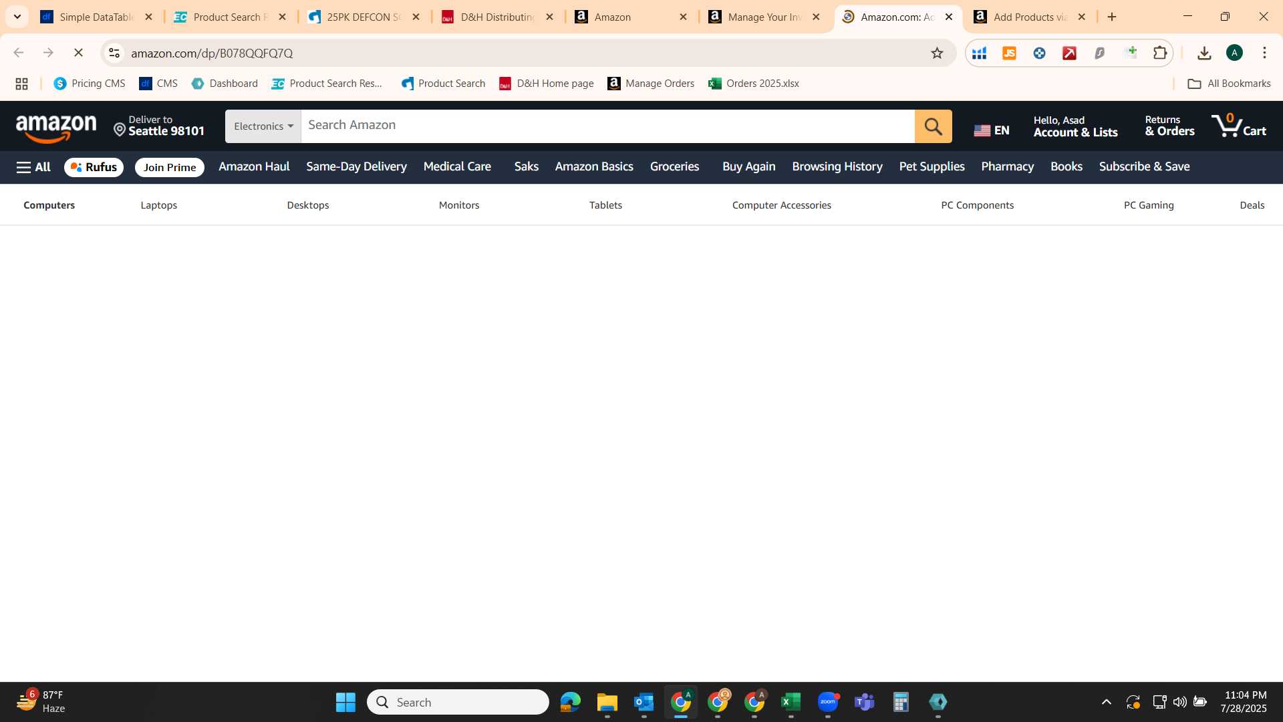1283x722 pixels.
Task: Open the PC Components category menu
Action: coord(977,205)
